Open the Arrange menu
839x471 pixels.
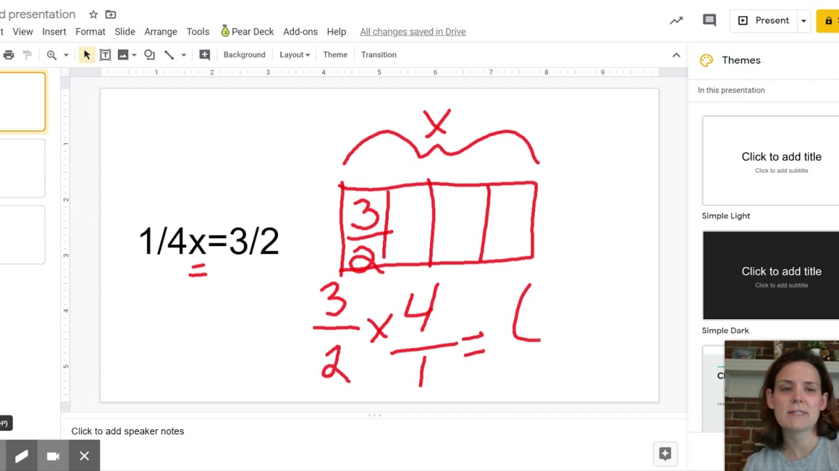pyautogui.click(x=161, y=31)
